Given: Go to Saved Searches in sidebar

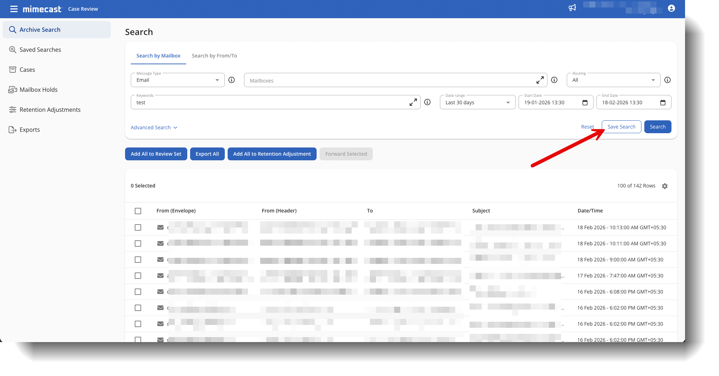Looking at the screenshot, I should tap(40, 50).
